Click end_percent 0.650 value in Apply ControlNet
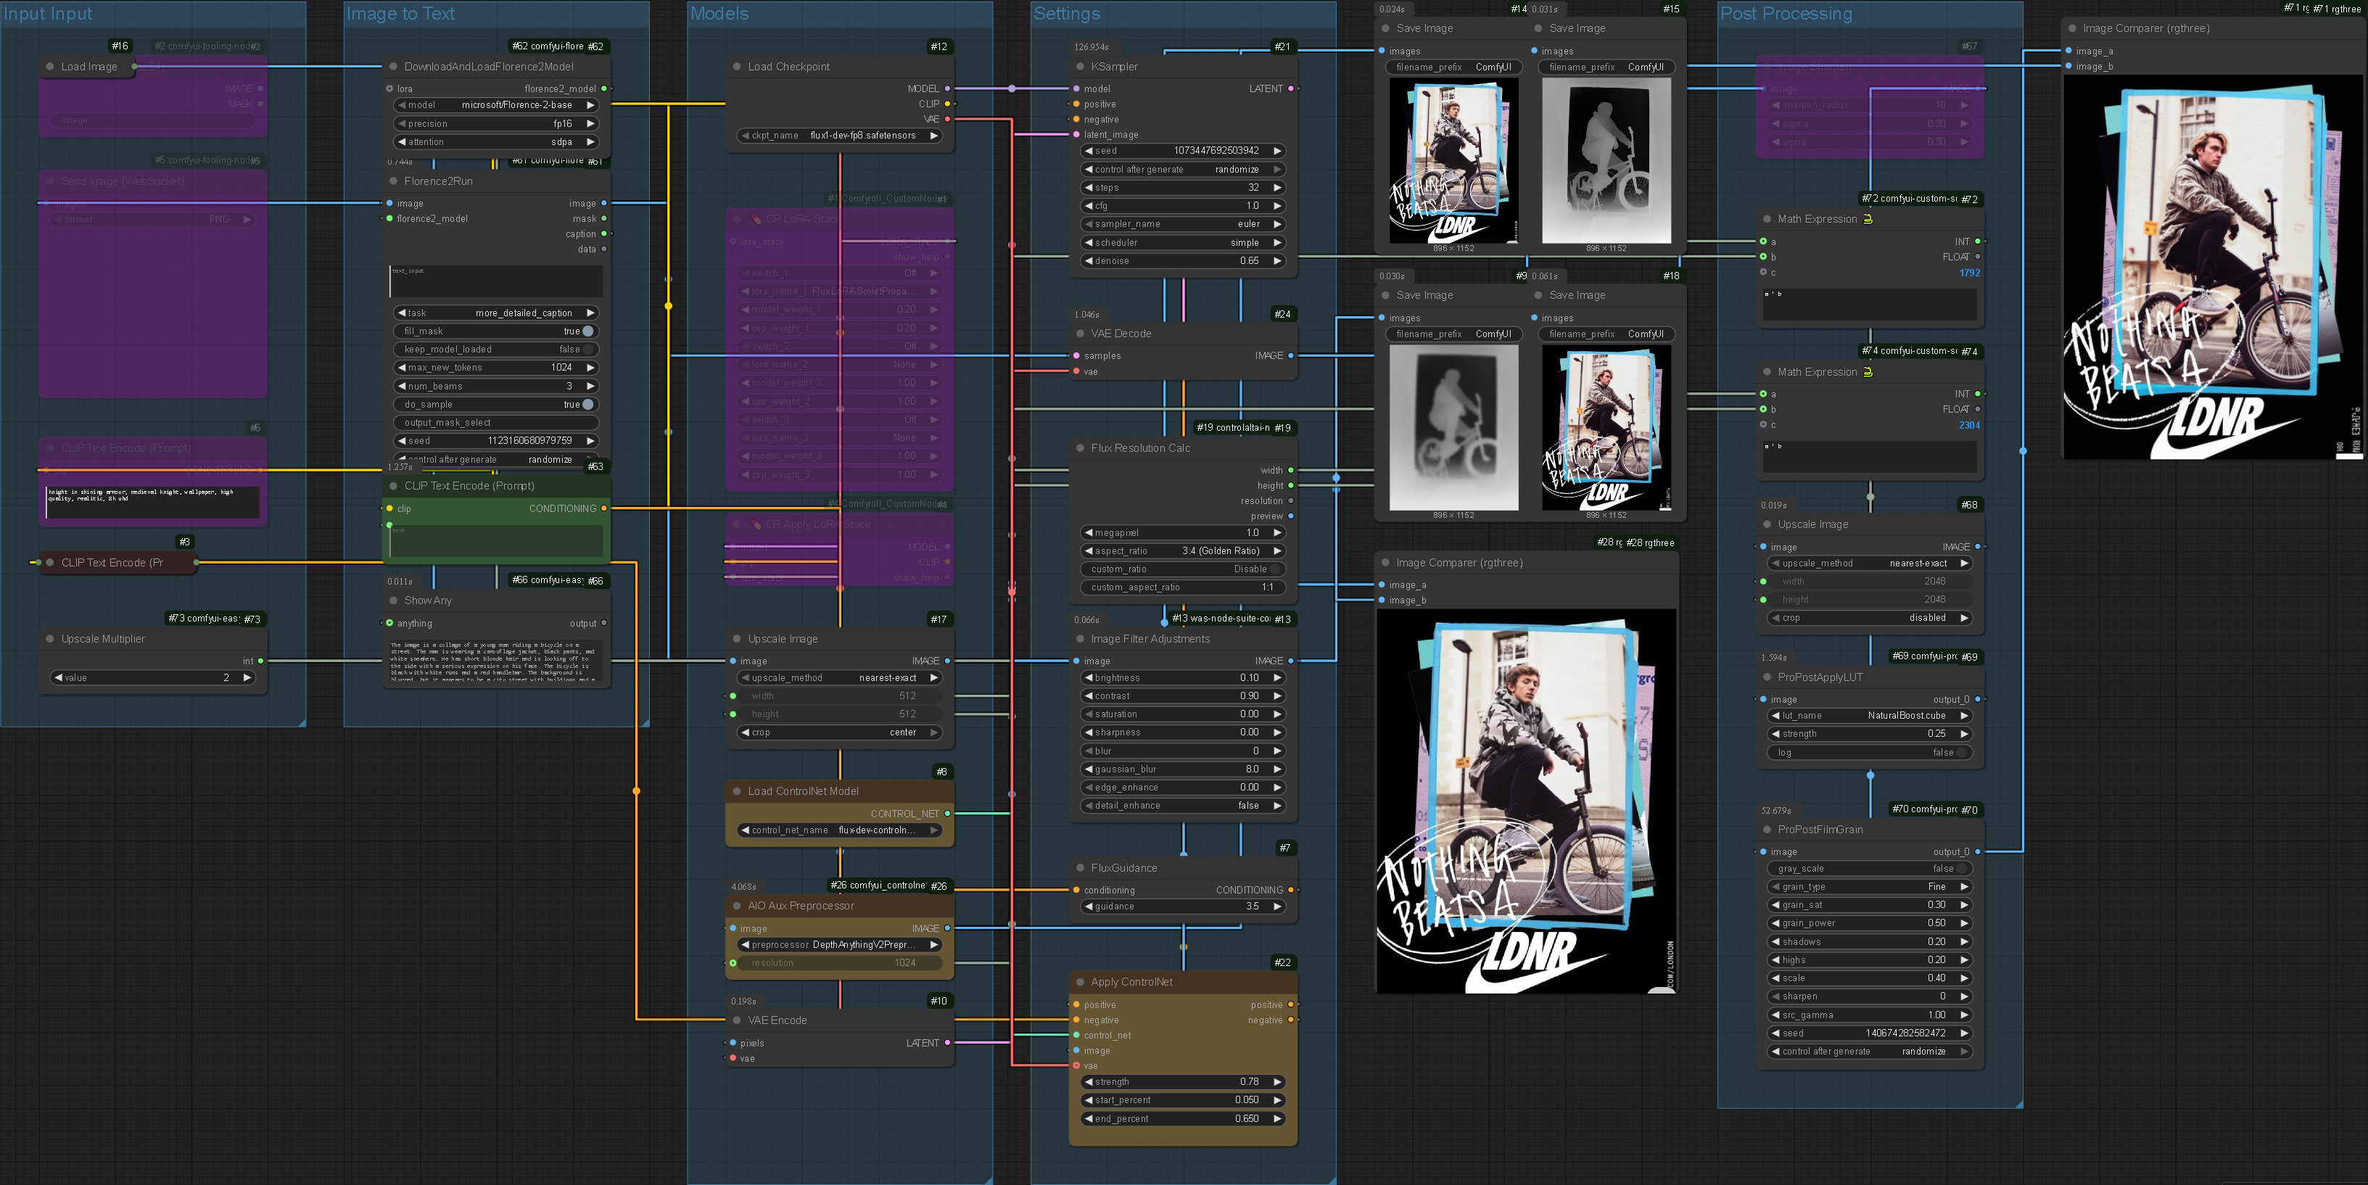Image resolution: width=2368 pixels, height=1185 pixels. (1247, 1119)
